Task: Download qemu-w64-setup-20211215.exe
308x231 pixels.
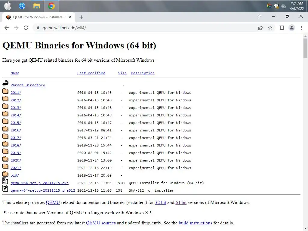Action: click(39, 183)
